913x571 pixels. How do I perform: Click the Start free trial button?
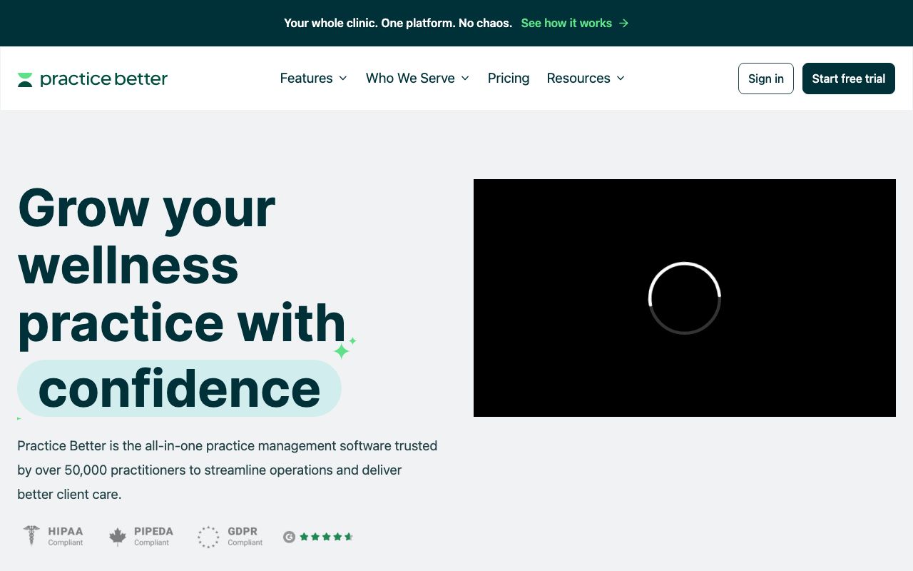pyautogui.click(x=848, y=79)
